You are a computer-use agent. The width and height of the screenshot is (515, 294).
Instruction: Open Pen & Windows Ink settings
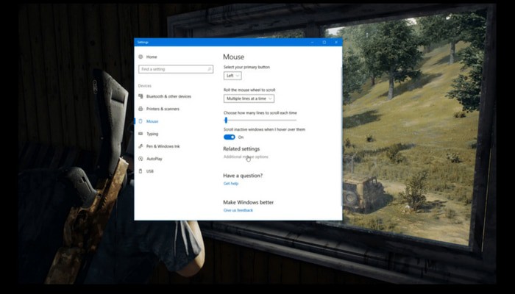pyautogui.click(x=163, y=146)
